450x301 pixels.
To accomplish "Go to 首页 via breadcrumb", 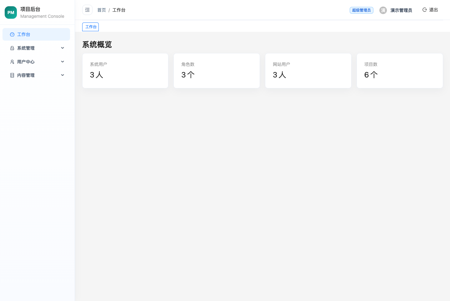I will click(x=102, y=10).
